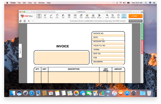Viewport: 161px width, 104px height.
Task: Reload the page with the refresh icon
Action: 106,12
